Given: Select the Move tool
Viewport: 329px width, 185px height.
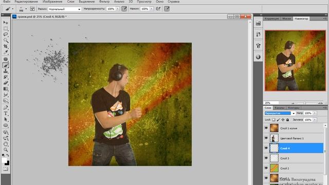Looking at the screenshot, I should (6, 23).
